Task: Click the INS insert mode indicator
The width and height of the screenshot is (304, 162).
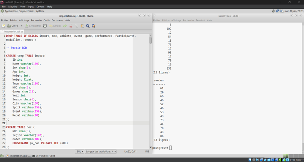Action: (x=147, y=151)
